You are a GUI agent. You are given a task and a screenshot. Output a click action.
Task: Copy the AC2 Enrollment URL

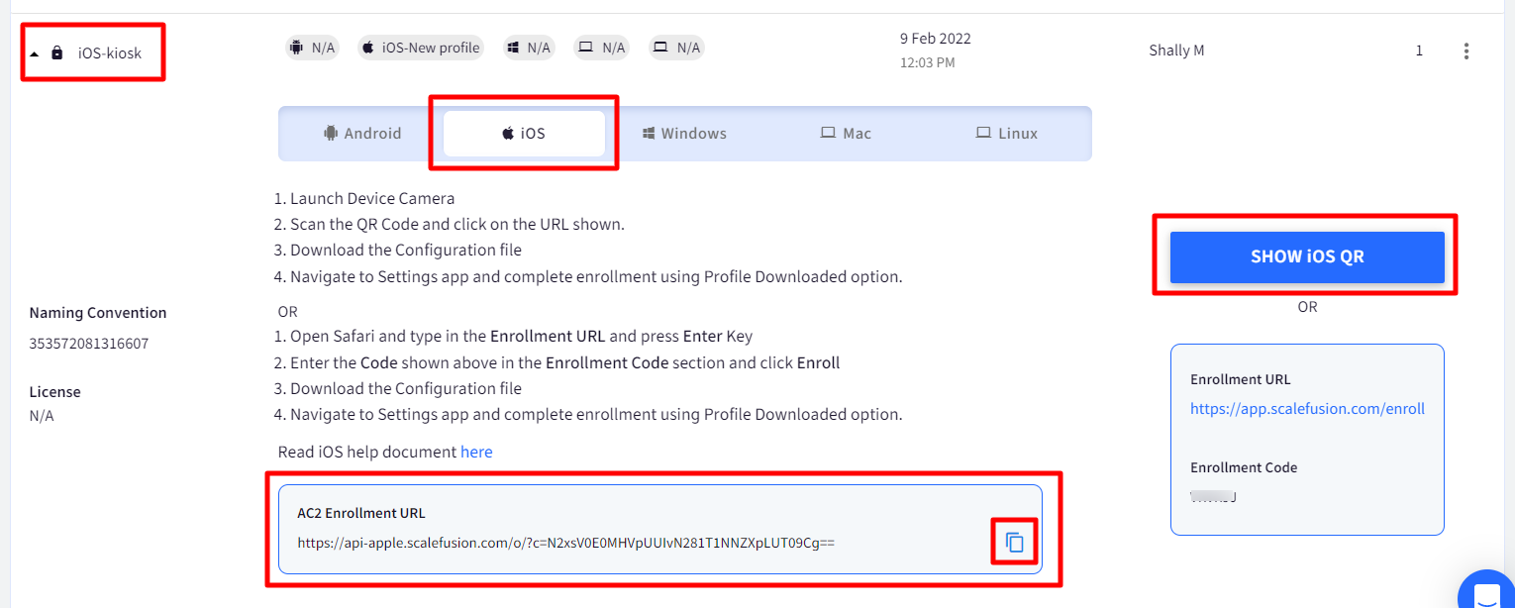point(1015,543)
